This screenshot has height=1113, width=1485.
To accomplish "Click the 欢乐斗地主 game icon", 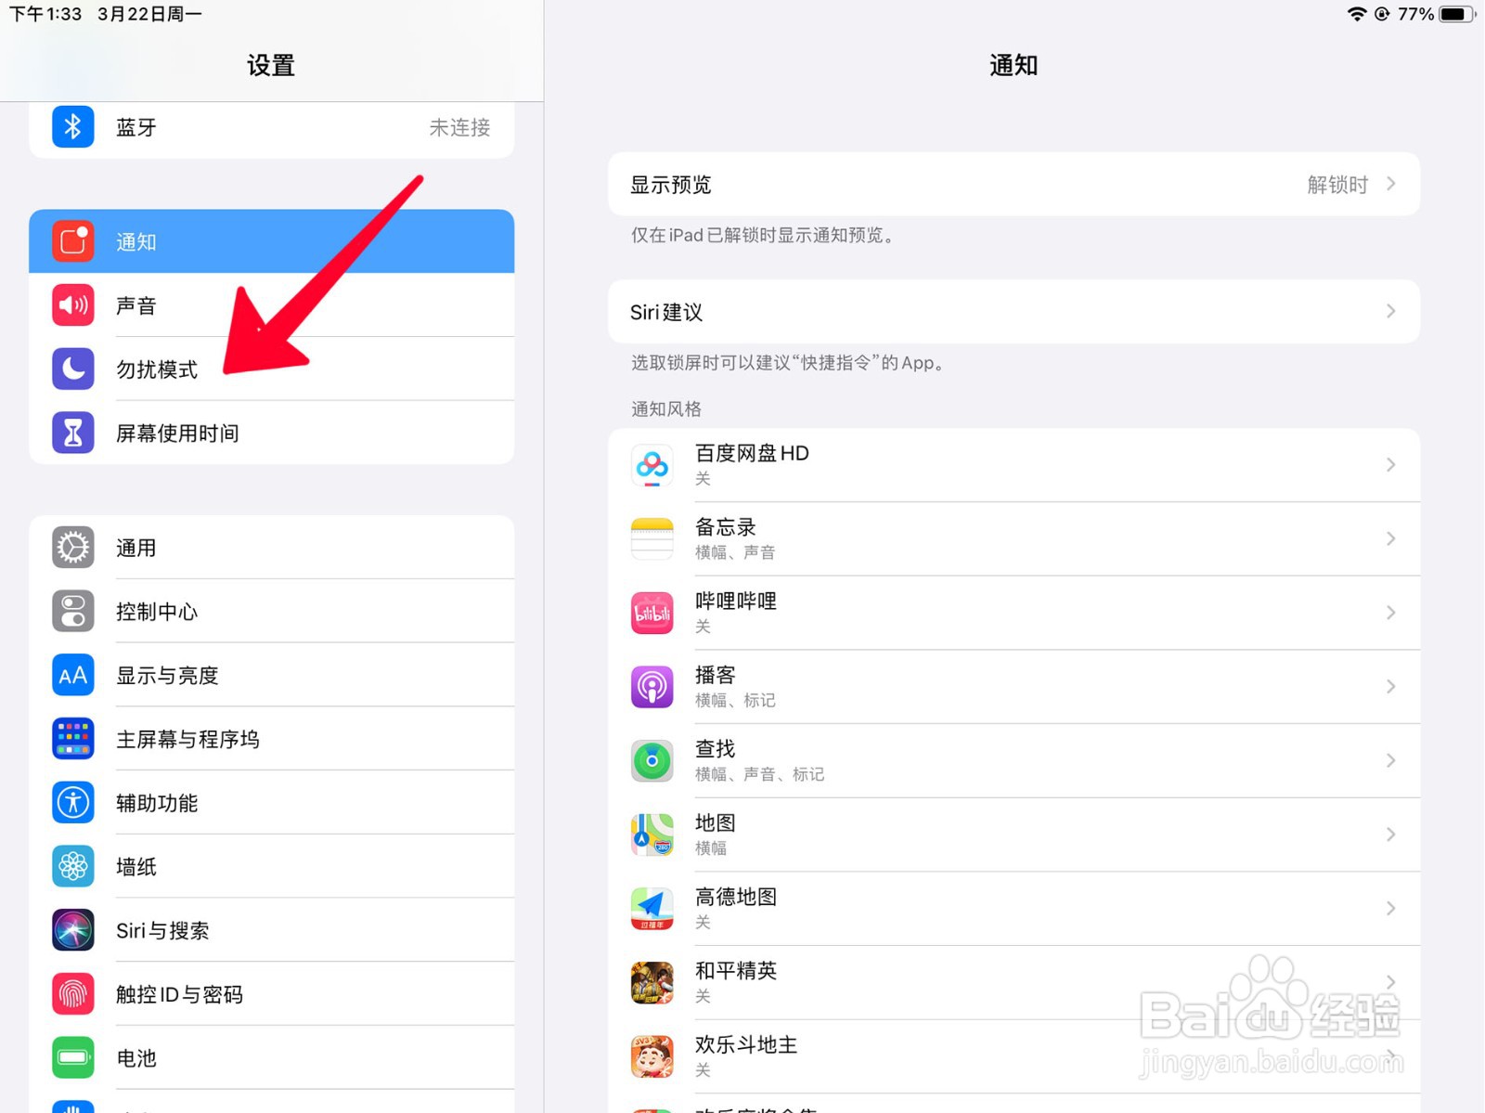I will (652, 1055).
